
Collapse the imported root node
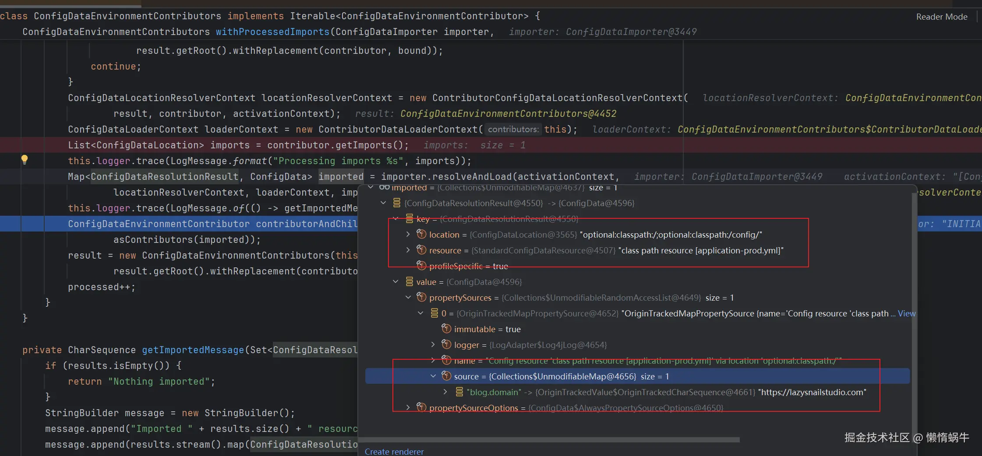pos(371,187)
